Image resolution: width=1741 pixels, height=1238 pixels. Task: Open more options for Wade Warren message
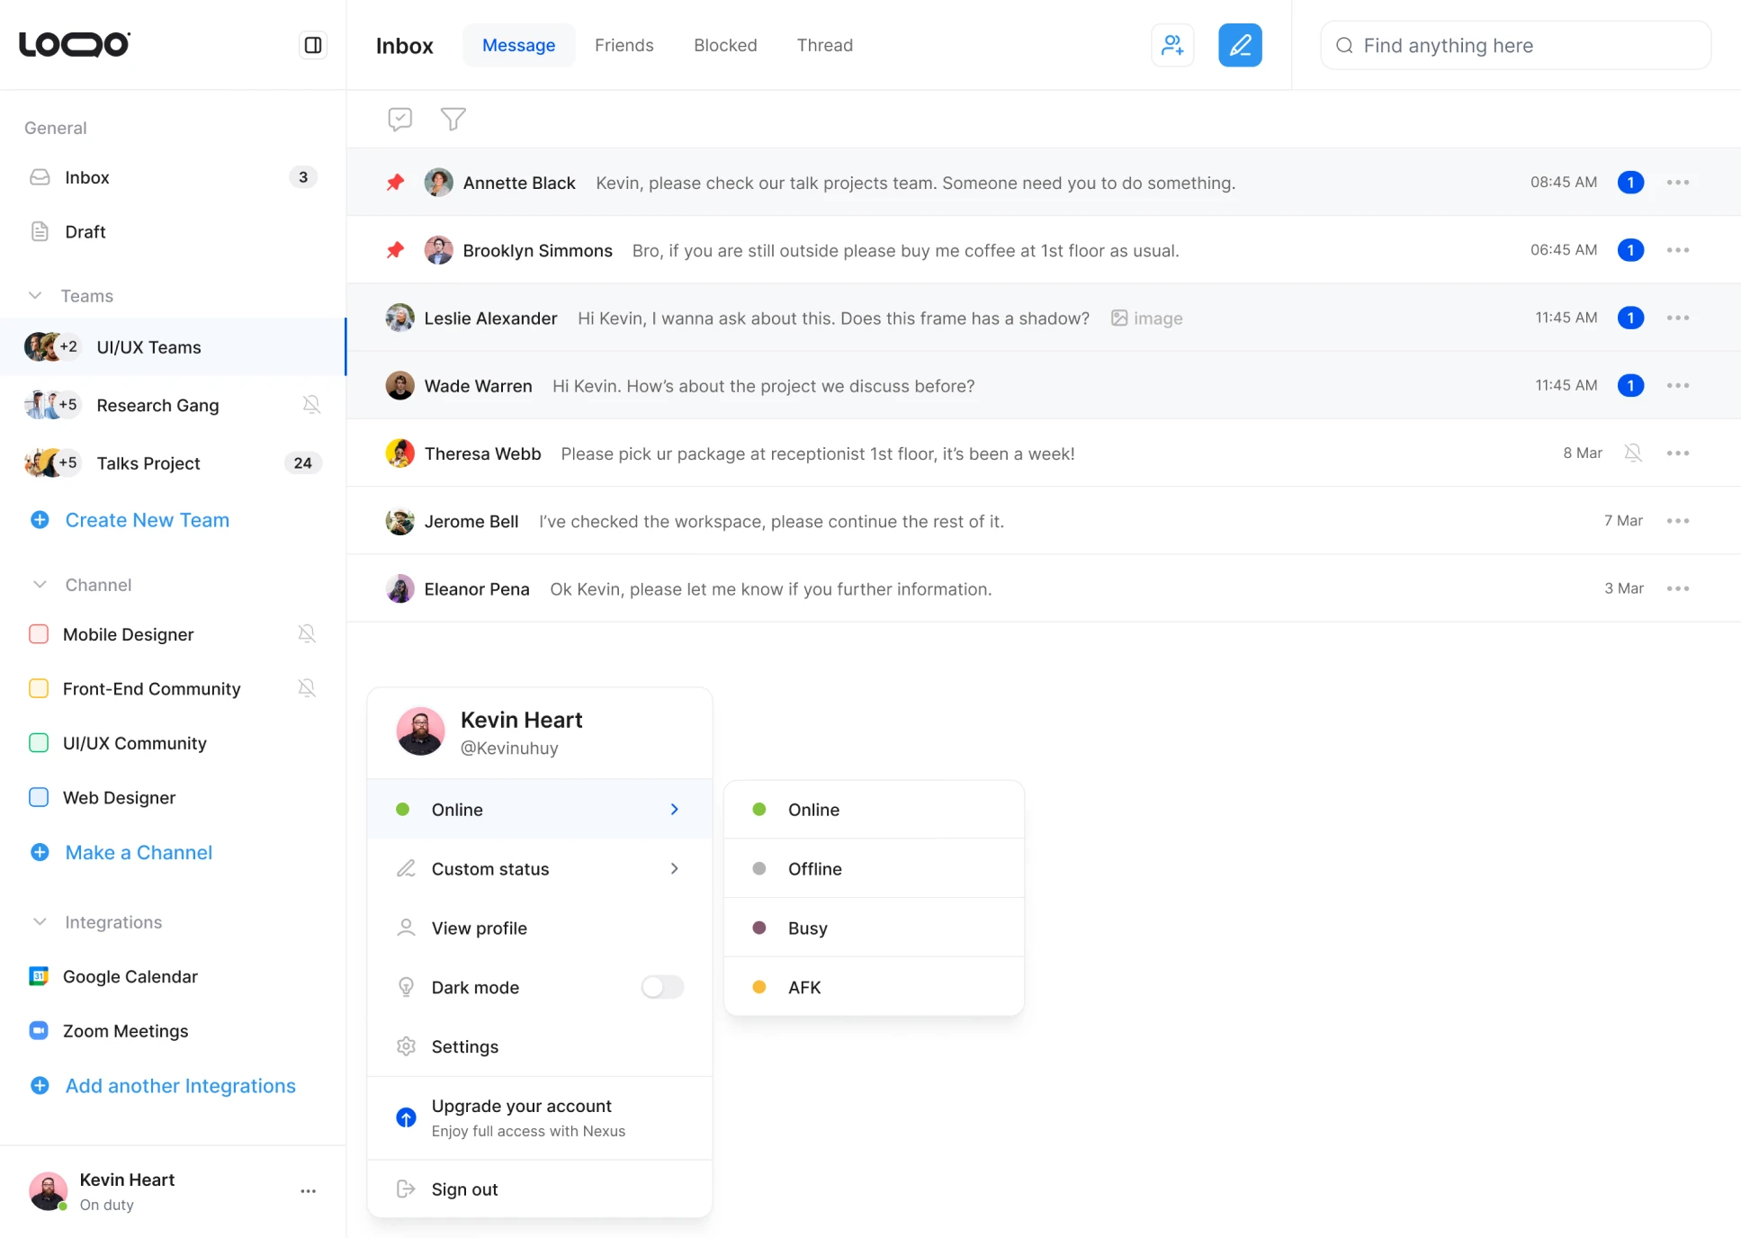pyautogui.click(x=1677, y=386)
